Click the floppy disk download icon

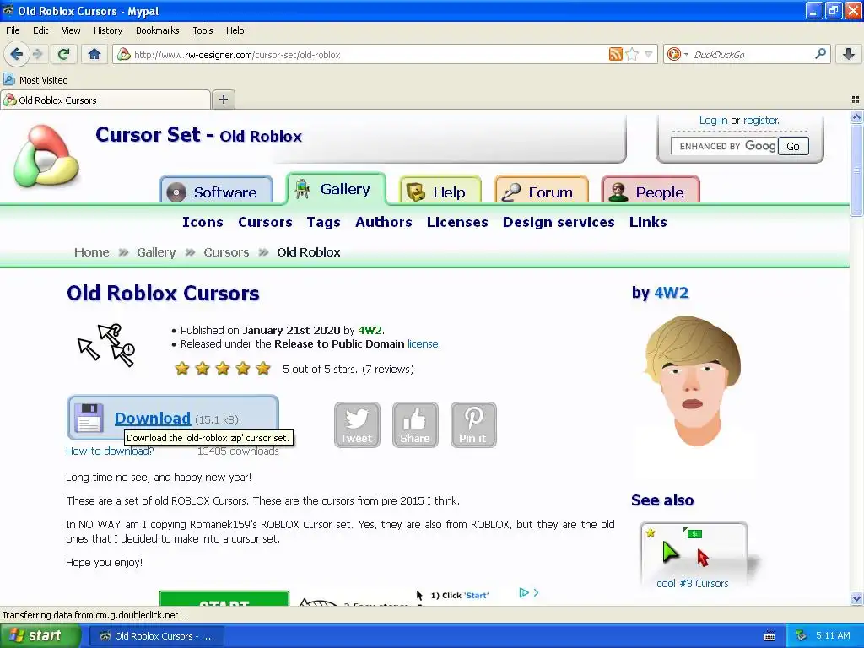[89, 418]
